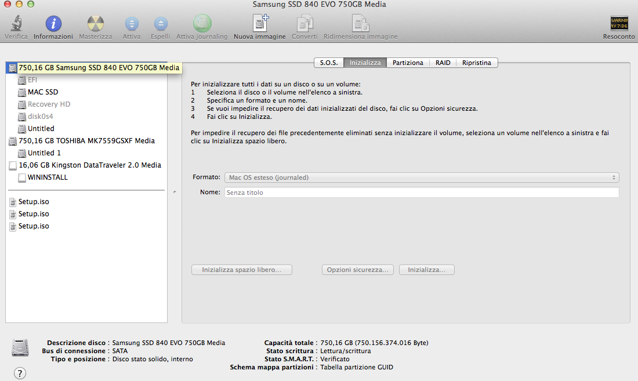Click the Verifica microscope icon
This screenshot has width=638, height=381.
click(x=16, y=23)
